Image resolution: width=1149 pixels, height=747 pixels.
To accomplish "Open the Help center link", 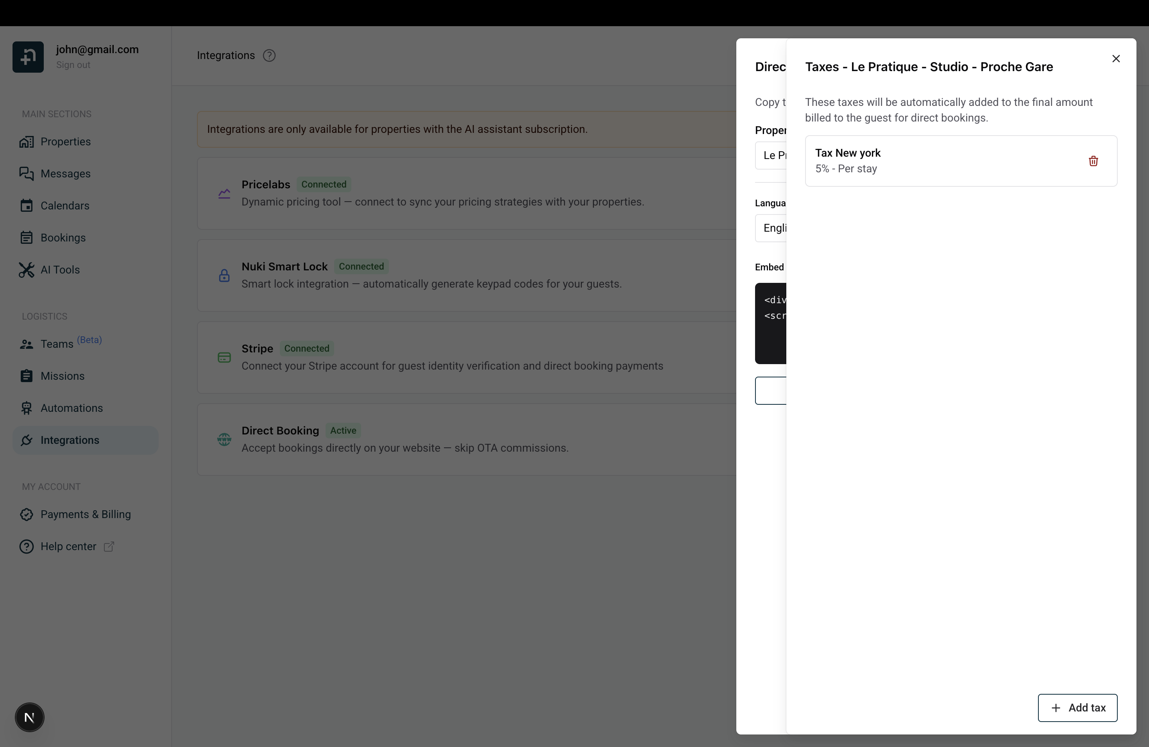I will pos(86,546).
